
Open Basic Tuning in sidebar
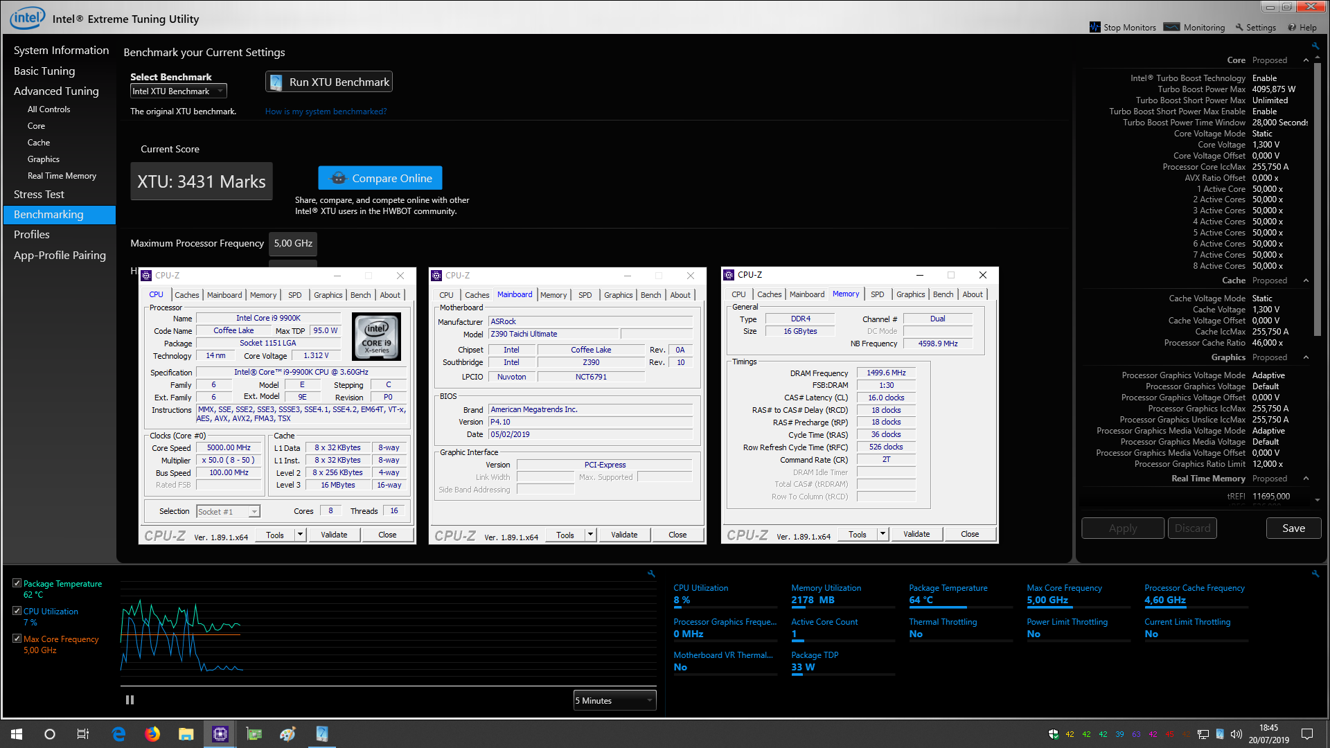(44, 71)
